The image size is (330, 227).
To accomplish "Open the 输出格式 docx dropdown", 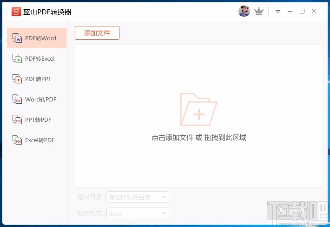I will [x=138, y=214].
